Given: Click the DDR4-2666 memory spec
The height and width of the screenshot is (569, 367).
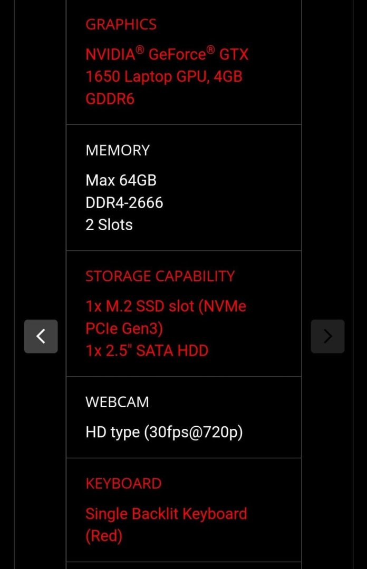Looking at the screenshot, I should (x=124, y=202).
